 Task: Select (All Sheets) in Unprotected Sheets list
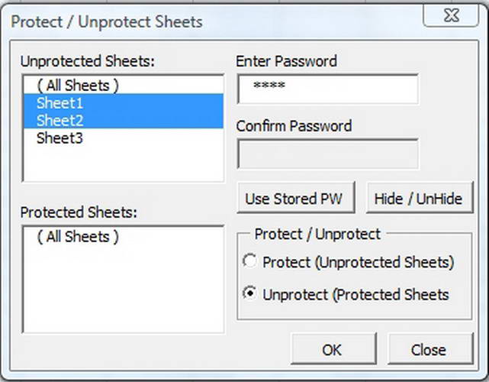pos(78,85)
